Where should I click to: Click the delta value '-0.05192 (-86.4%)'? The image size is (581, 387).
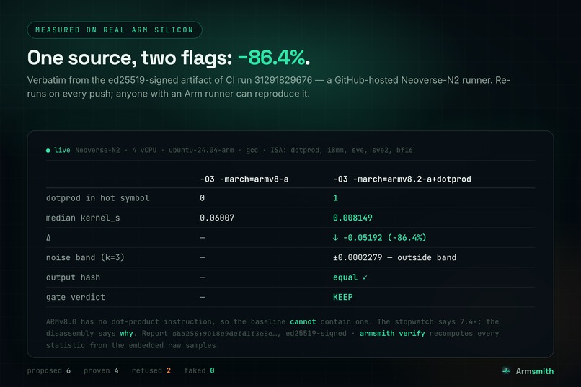tap(385, 238)
